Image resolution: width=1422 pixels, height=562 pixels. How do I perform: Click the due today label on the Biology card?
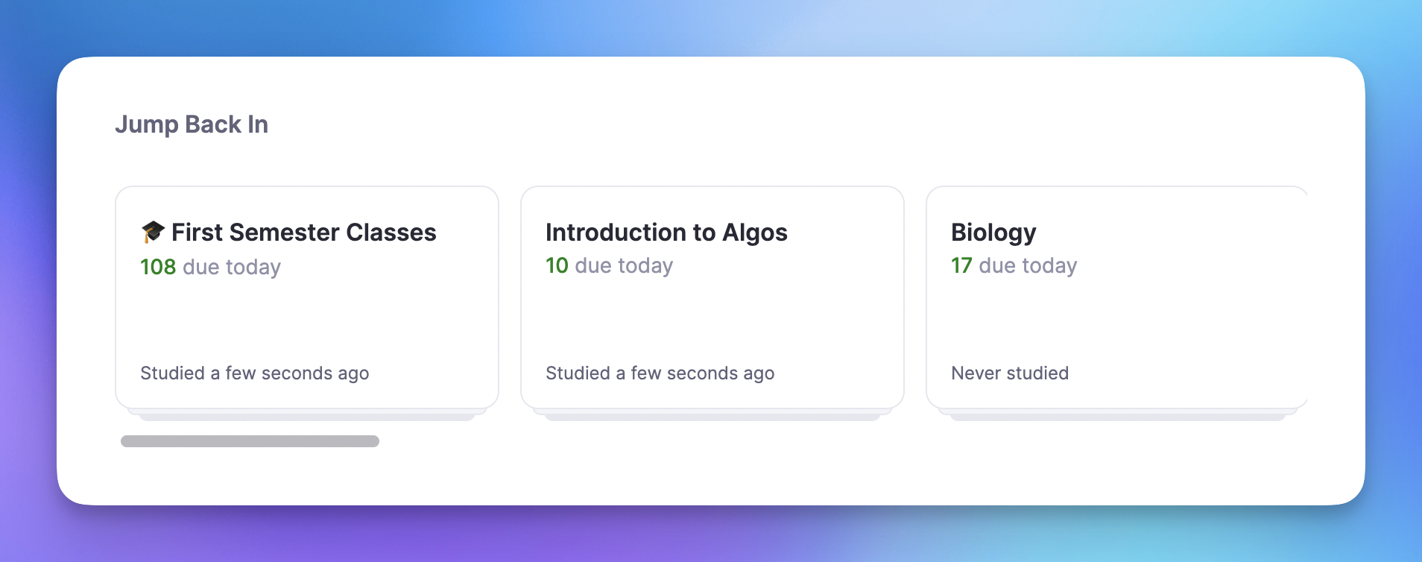point(1027,265)
